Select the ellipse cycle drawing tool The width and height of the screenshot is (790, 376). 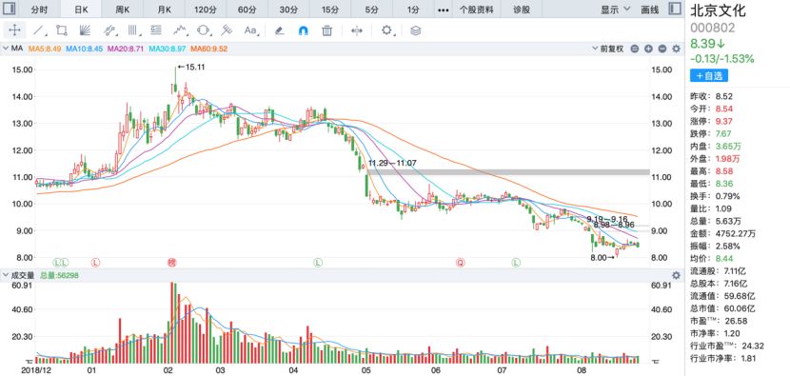[203, 30]
